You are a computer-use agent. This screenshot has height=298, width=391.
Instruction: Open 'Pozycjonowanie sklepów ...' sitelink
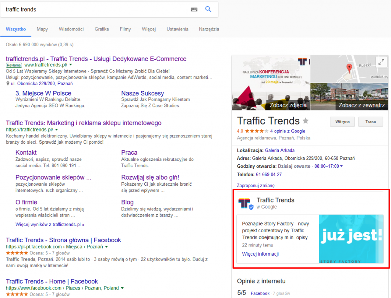pyautogui.click(x=53, y=177)
